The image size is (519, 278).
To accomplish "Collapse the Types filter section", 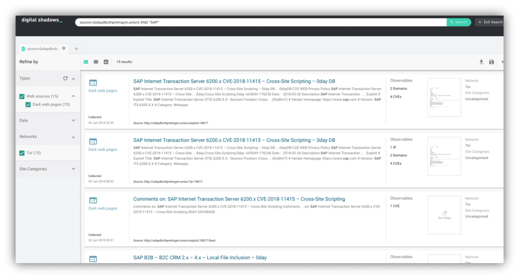I will tap(74, 78).
